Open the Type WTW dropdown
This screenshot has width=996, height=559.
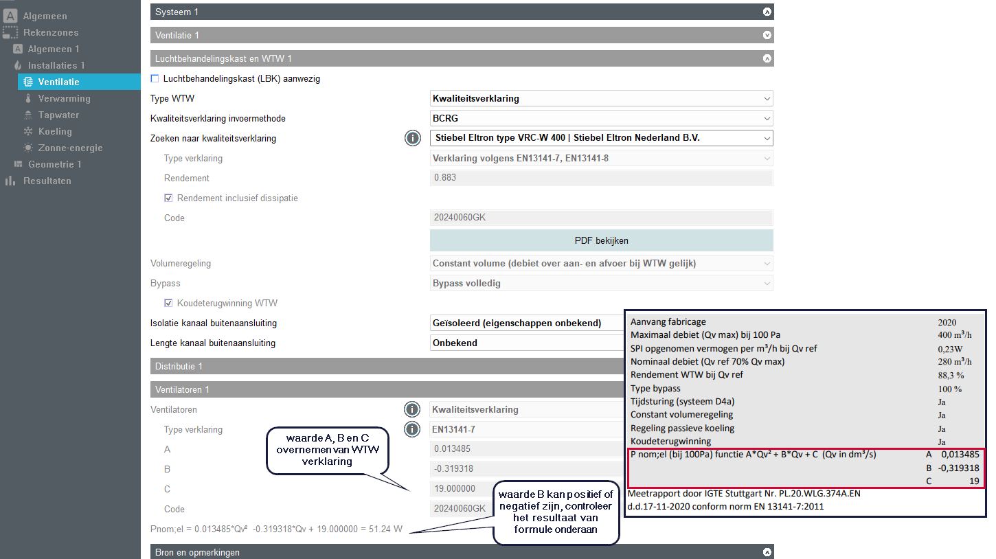pyautogui.click(x=601, y=99)
